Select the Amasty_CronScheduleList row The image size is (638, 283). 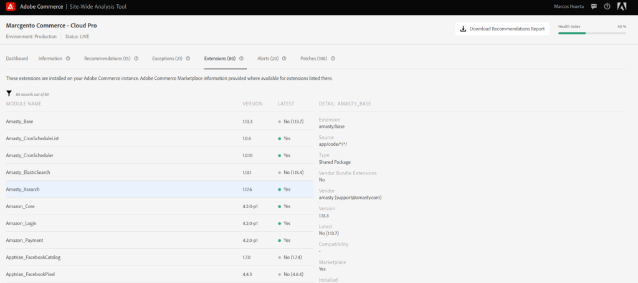(159, 138)
